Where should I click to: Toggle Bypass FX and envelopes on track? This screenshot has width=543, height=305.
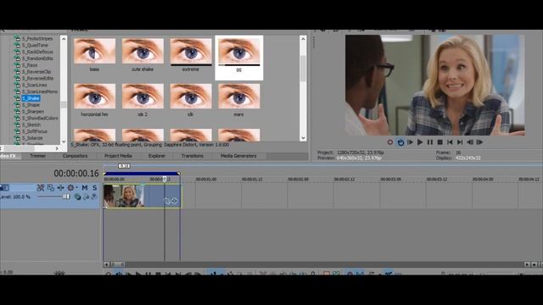click(x=41, y=187)
